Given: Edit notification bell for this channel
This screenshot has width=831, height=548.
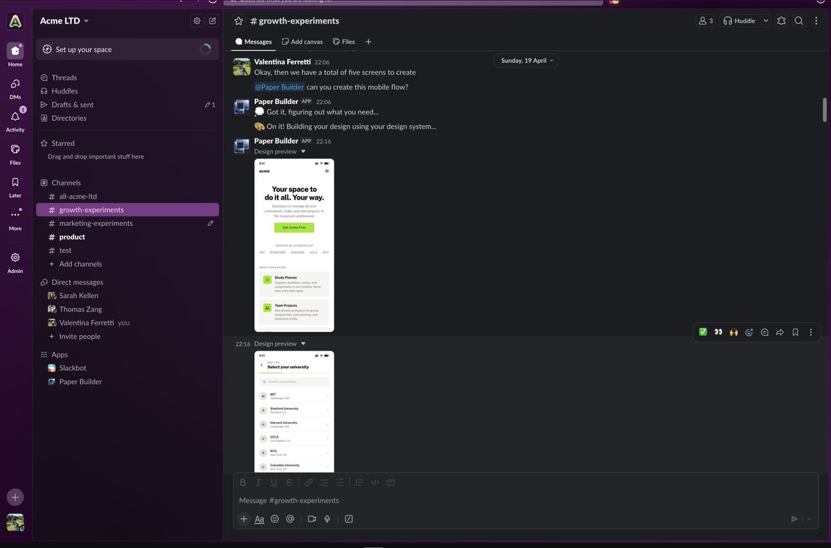Looking at the screenshot, I should [x=781, y=21].
